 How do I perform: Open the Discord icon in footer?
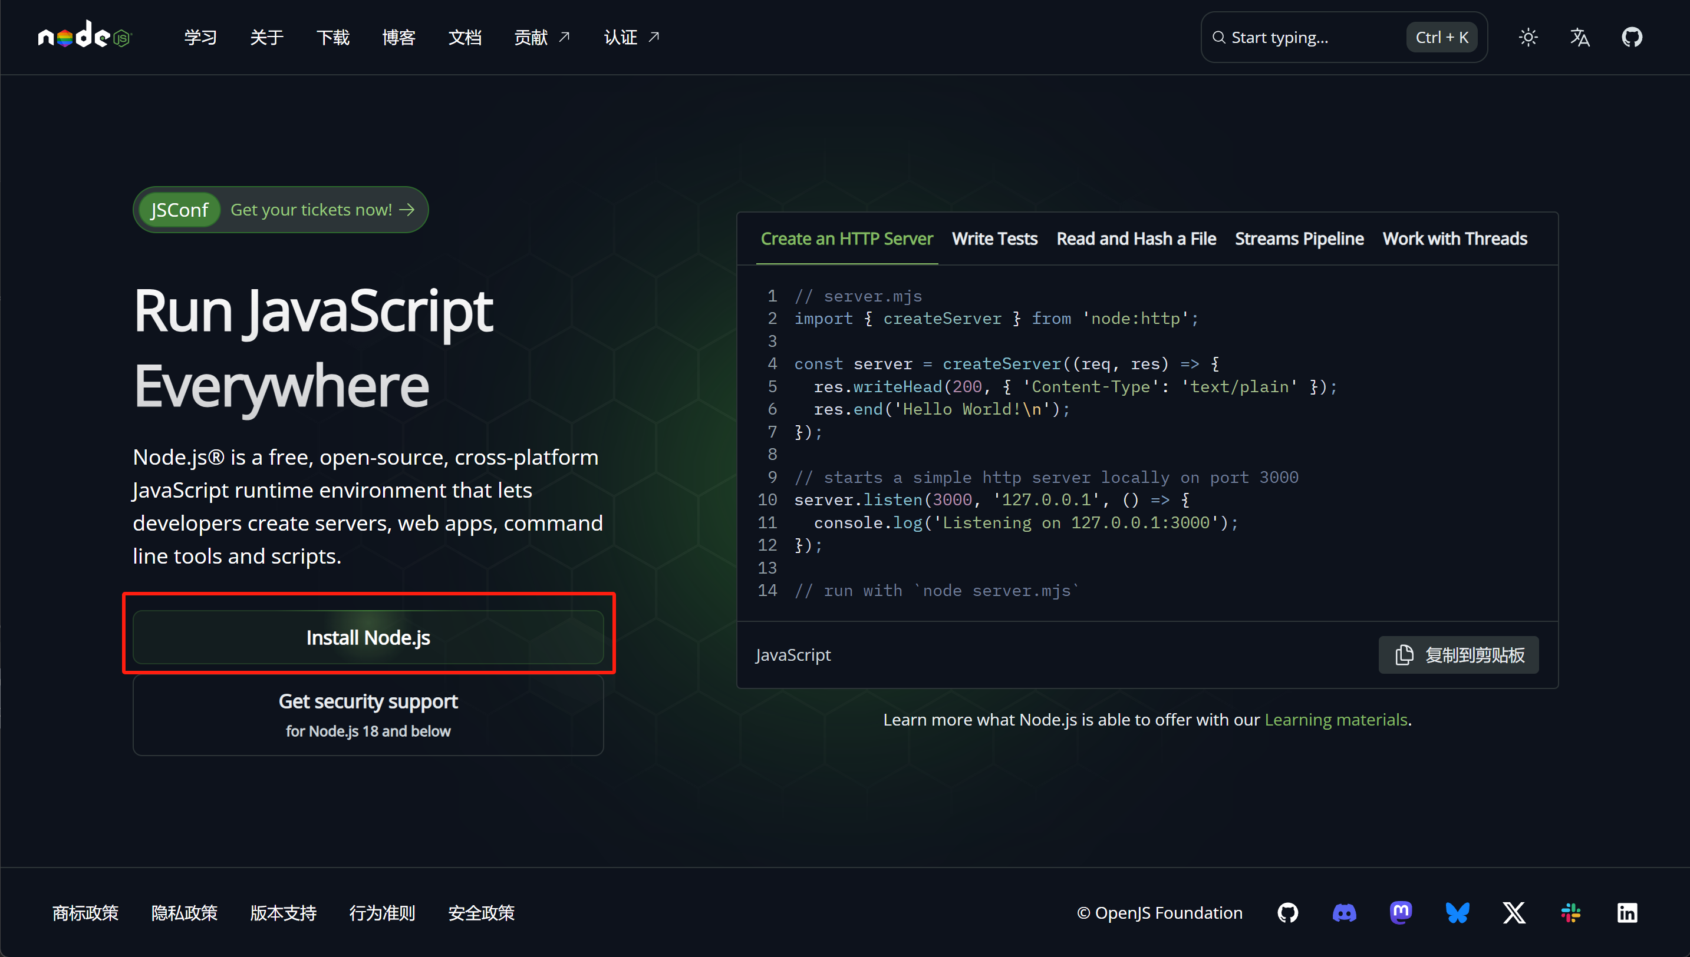point(1344,913)
